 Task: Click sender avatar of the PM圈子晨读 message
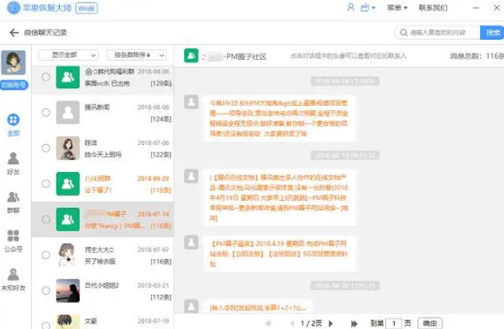point(191,242)
